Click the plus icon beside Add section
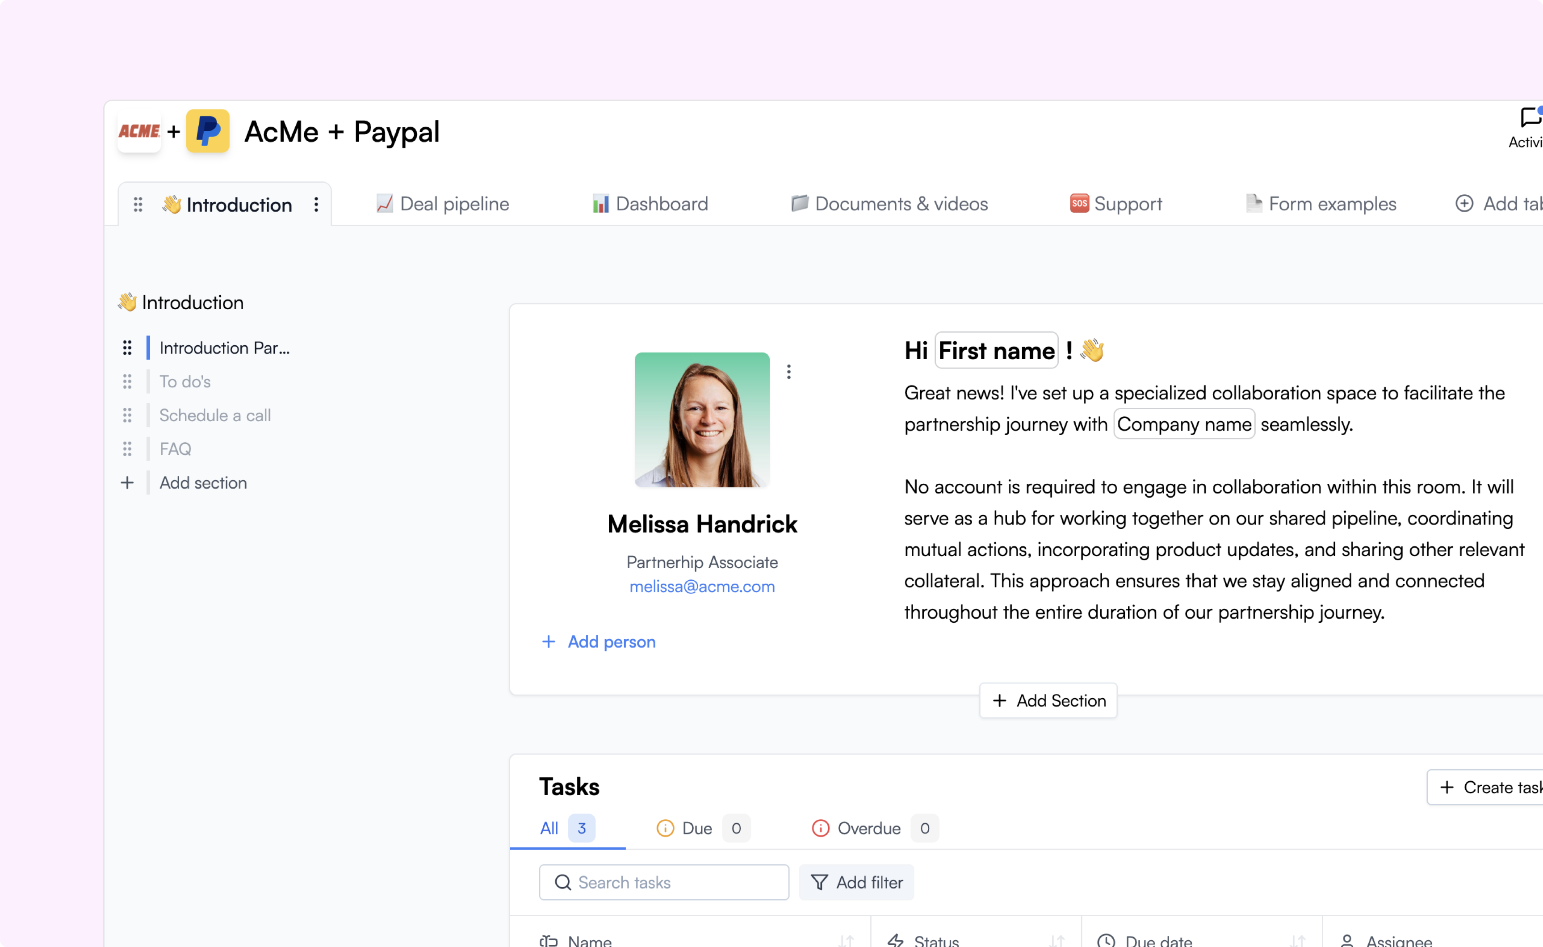The image size is (1543, 947). (x=127, y=482)
